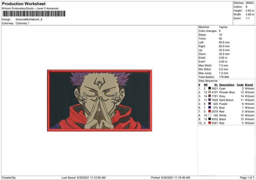Viewport: 256px width, 180px height.
Task: Click the Sukuna embroidery design preview
Action: (x=100, y=100)
